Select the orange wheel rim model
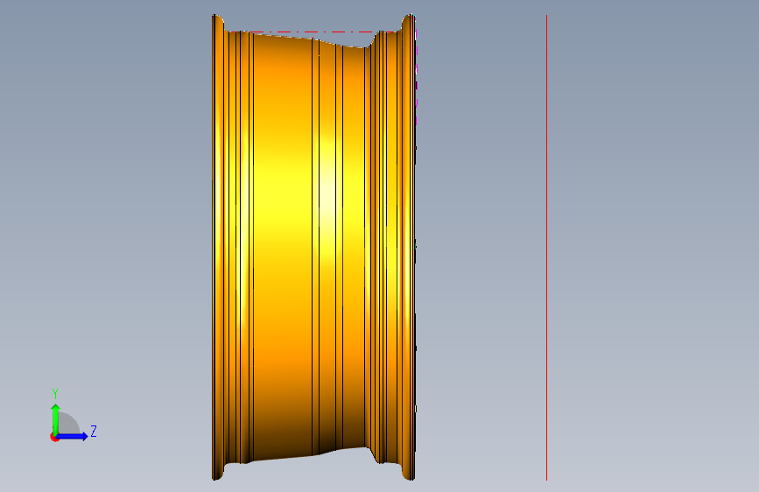The width and height of the screenshot is (759, 492). [x=313, y=247]
